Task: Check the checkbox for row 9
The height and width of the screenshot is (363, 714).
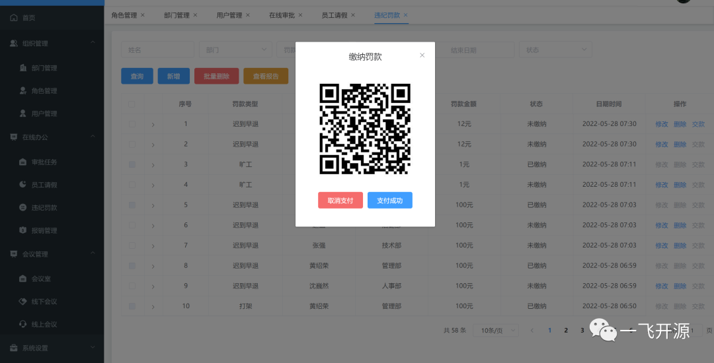Action: (132, 286)
